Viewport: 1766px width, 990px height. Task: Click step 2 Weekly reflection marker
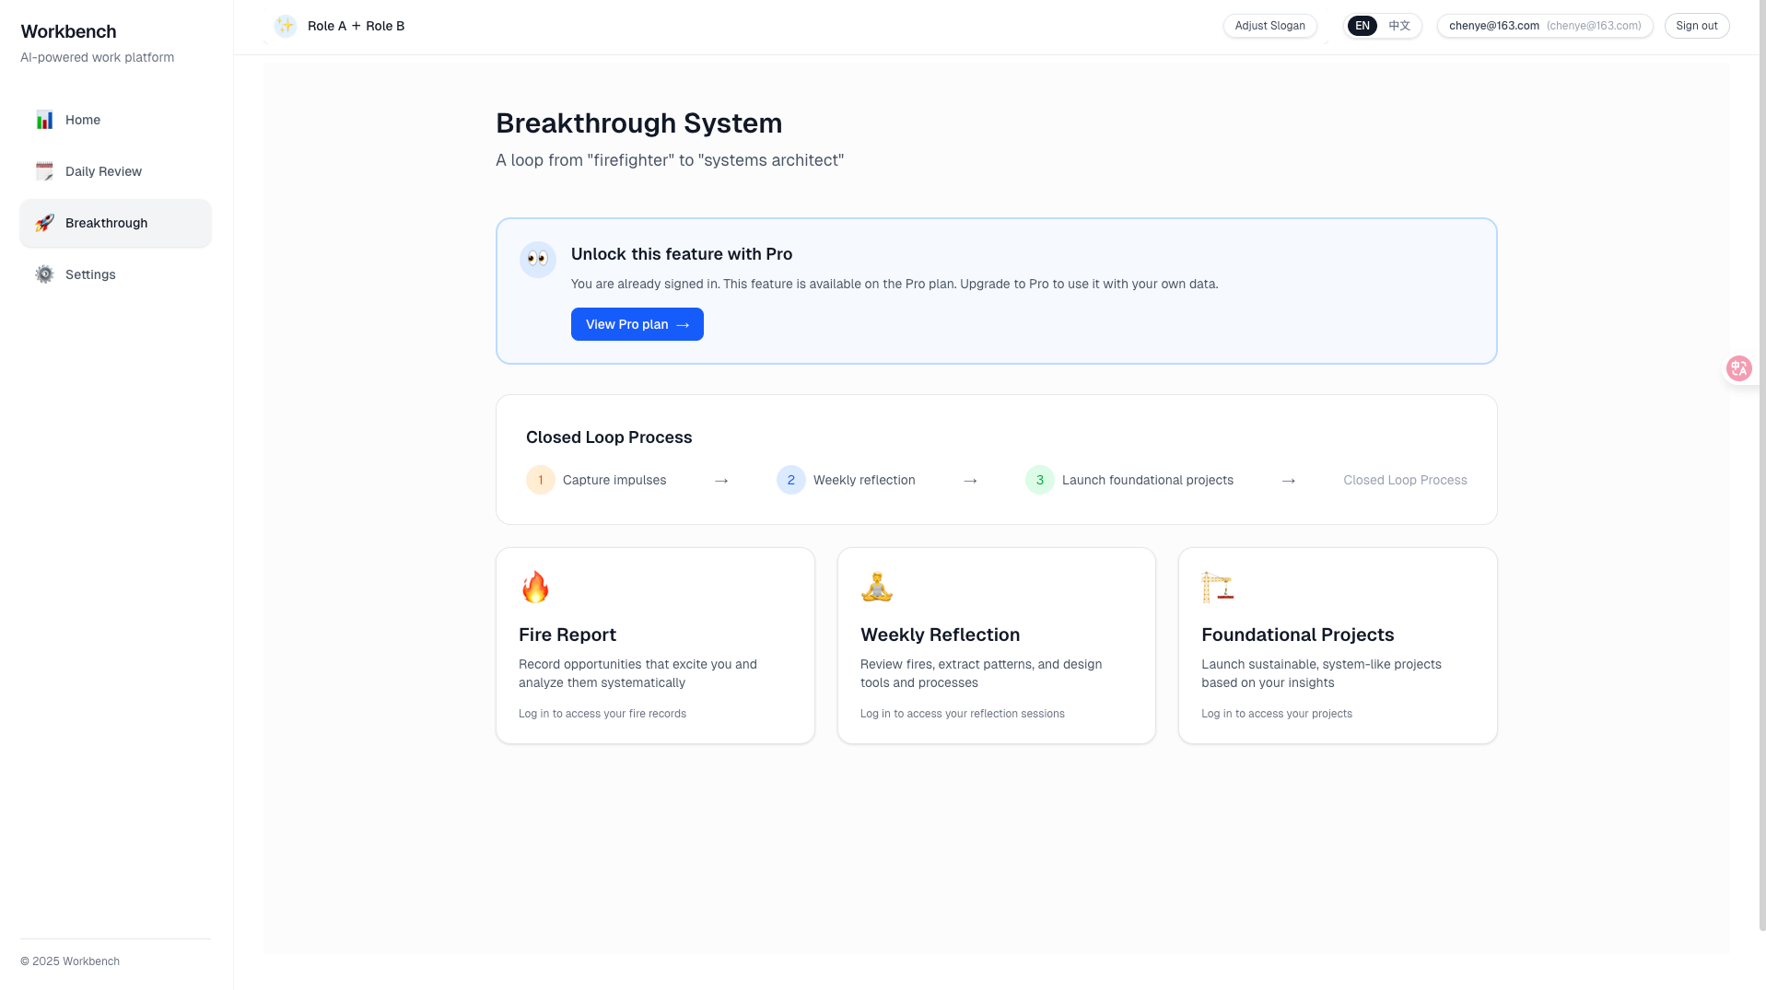[790, 480]
